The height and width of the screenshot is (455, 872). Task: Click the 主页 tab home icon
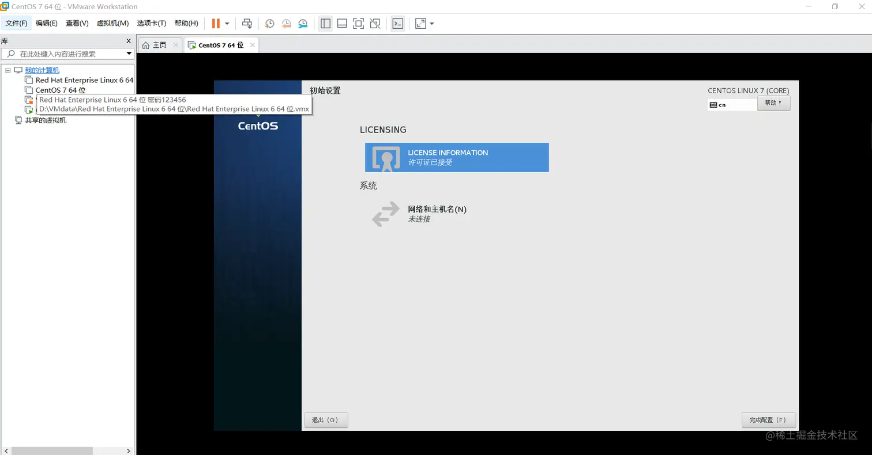(x=146, y=45)
